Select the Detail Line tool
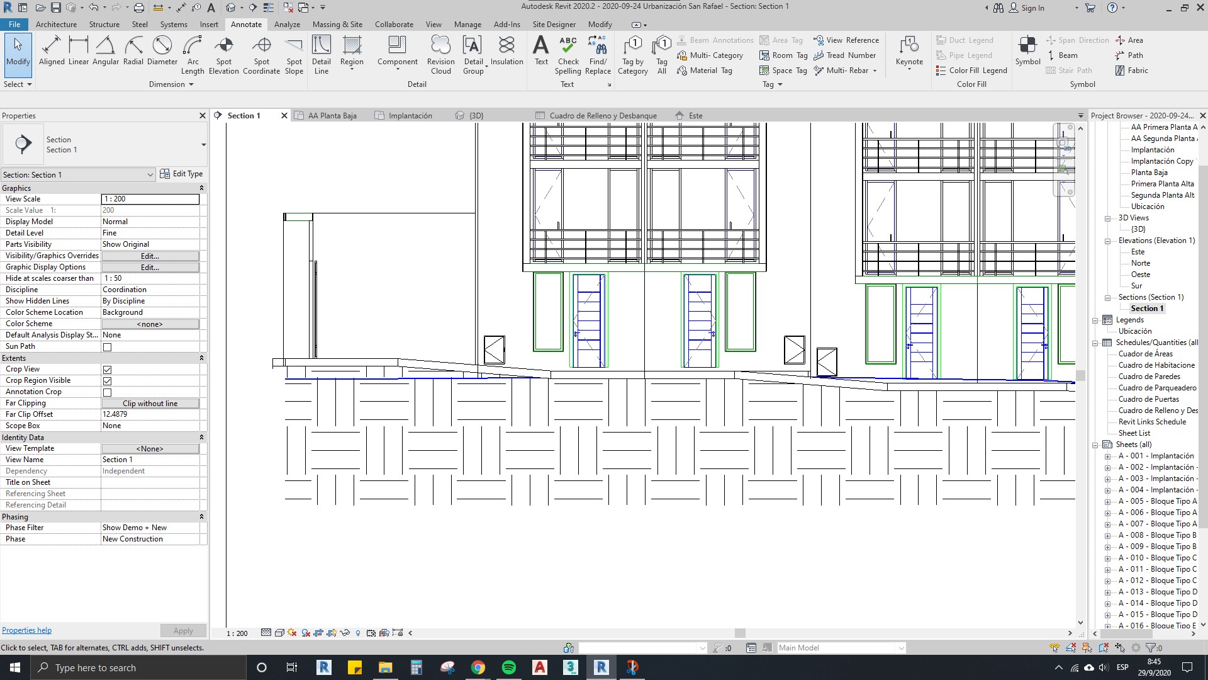 [x=322, y=54]
